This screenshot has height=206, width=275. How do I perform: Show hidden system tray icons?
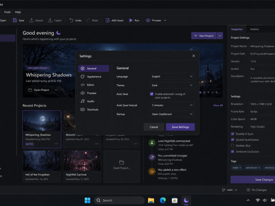point(248,200)
